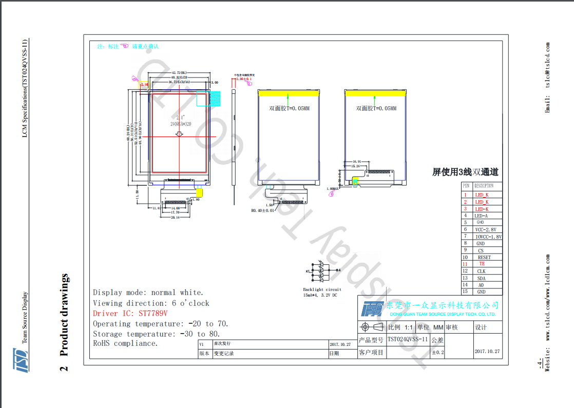
Task: Click the projection symbol beside the scale cell
Action: point(372,327)
